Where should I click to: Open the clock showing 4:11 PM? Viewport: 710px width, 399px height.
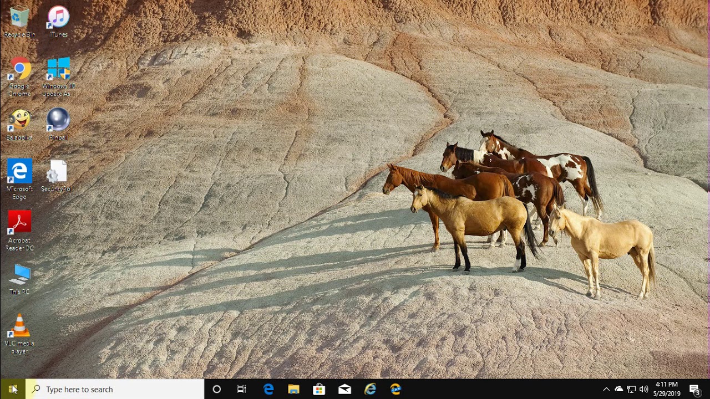point(667,389)
